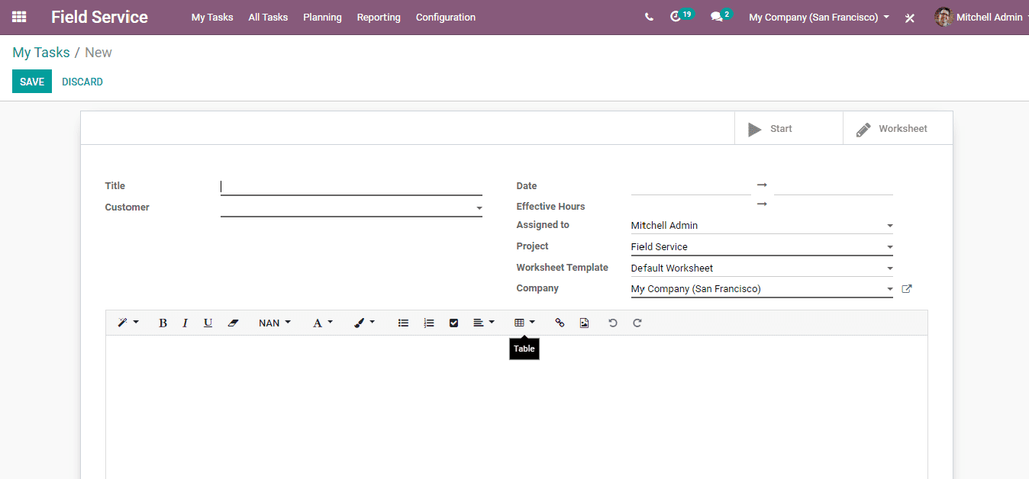This screenshot has width=1029, height=479.
Task: Expand the Project dropdown arrow
Action: [x=889, y=247]
